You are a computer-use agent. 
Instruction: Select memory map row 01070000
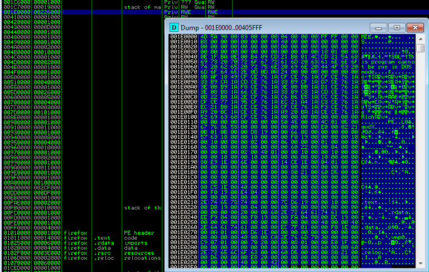32,263
